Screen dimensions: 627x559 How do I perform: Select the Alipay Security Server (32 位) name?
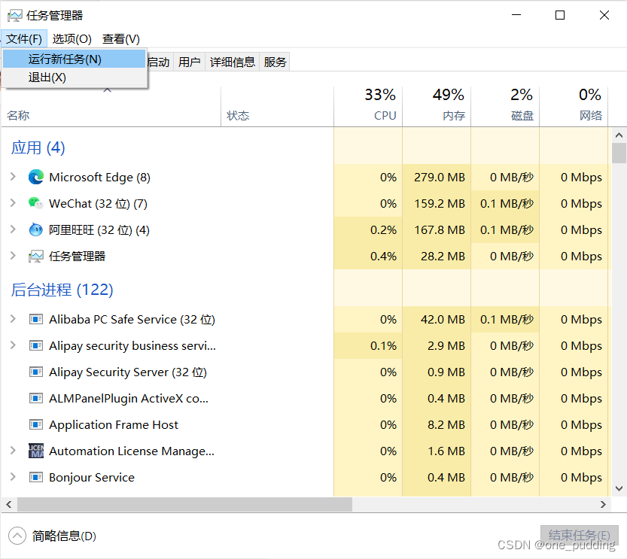(128, 372)
